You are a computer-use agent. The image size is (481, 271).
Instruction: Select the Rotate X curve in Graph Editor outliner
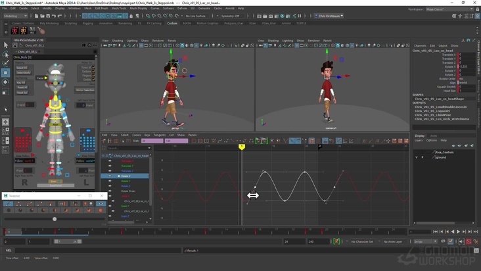pyautogui.click(x=126, y=176)
